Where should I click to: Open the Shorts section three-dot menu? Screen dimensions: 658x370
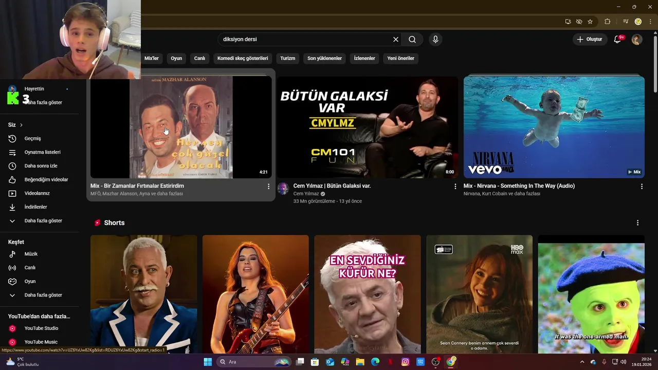(x=637, y=223)
